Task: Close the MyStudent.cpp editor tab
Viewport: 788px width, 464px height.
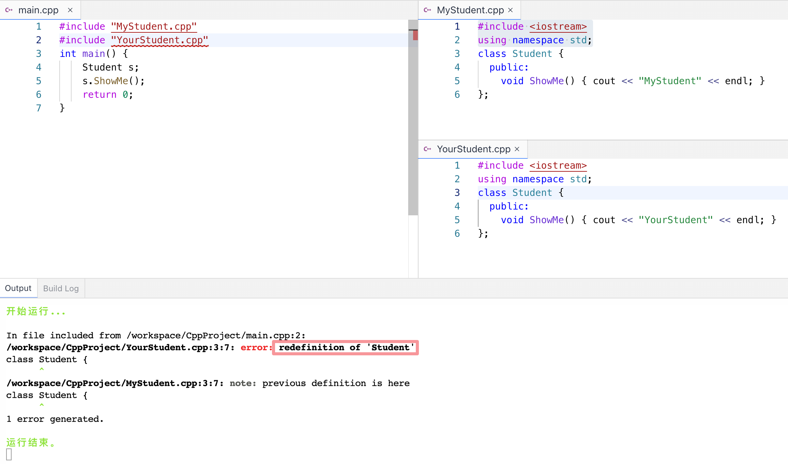Action: [x=511, y=10]
